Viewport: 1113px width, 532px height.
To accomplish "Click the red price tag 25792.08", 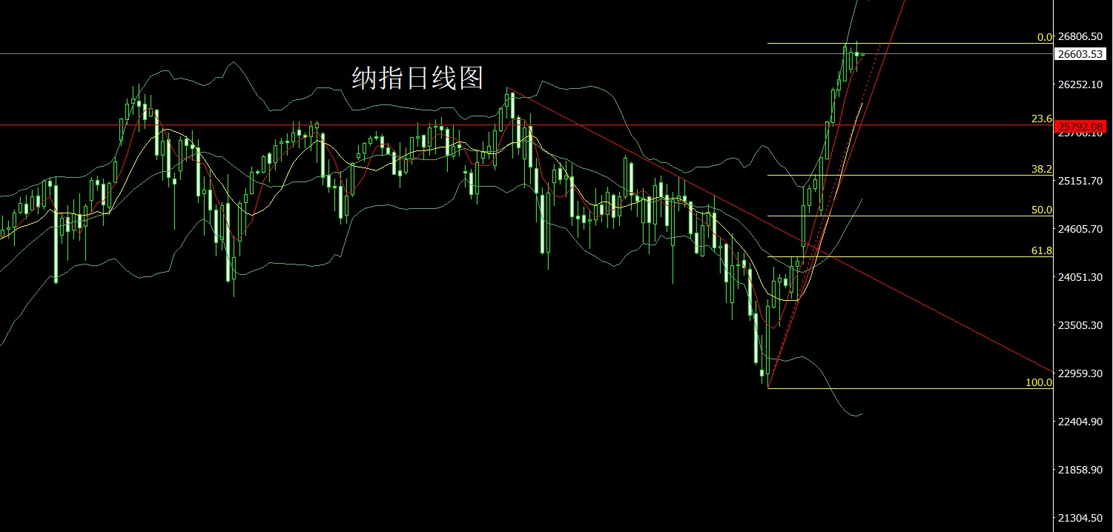I will tap(1080, 126).
